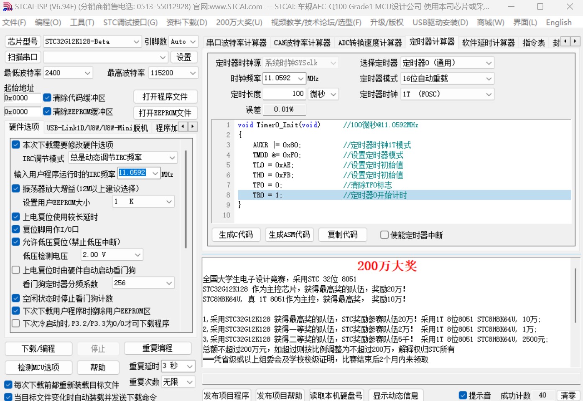Open chip model dropdown STC32G12K128-Beta
Screen dimensions: 583x401
click(x=92, y=41)
